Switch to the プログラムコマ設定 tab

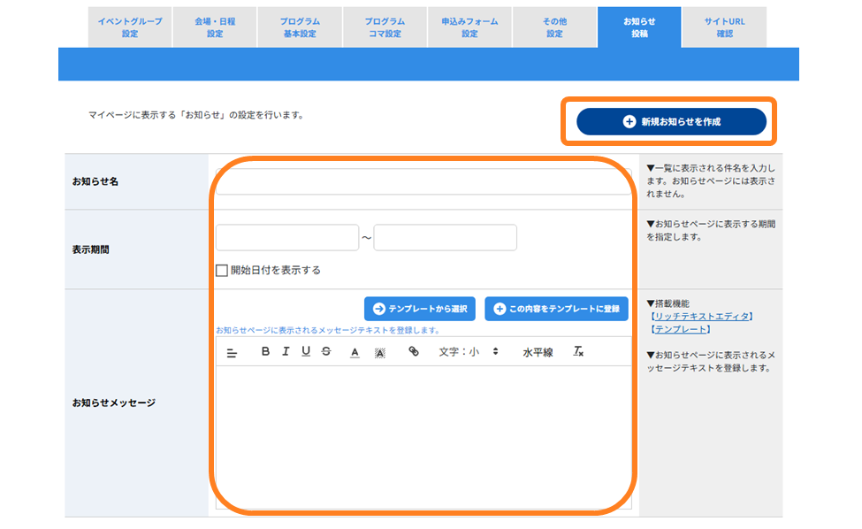pyautogui.click(x=385, y=27)
